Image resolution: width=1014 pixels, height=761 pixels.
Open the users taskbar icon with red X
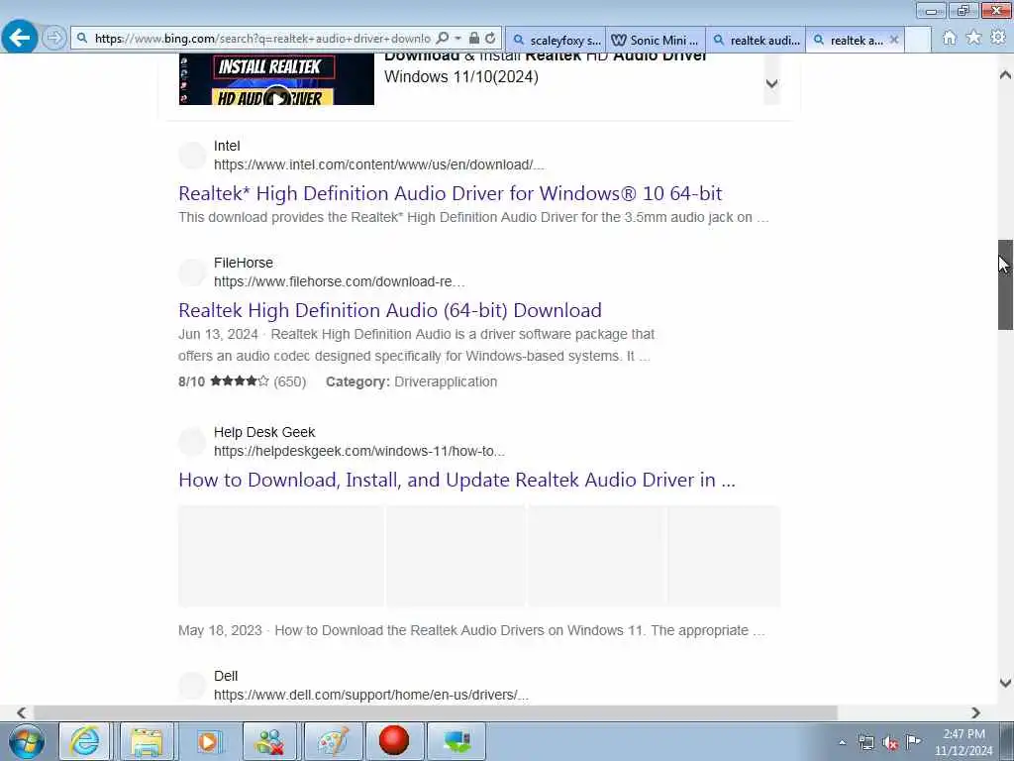pyautogui.click(x=269, y=741)
